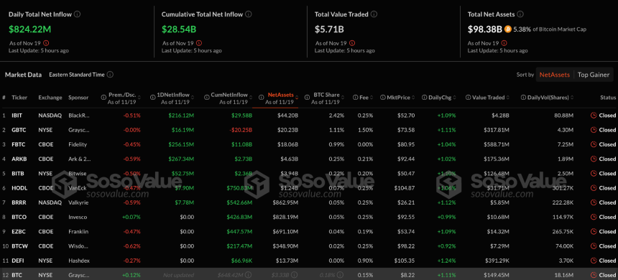Screen dimensions: 618x280
Task: Click info icon on Fee column header
Action: click(x=356, y=97)
